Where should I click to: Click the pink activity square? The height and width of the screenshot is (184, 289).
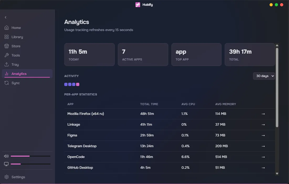coord(78,84)
